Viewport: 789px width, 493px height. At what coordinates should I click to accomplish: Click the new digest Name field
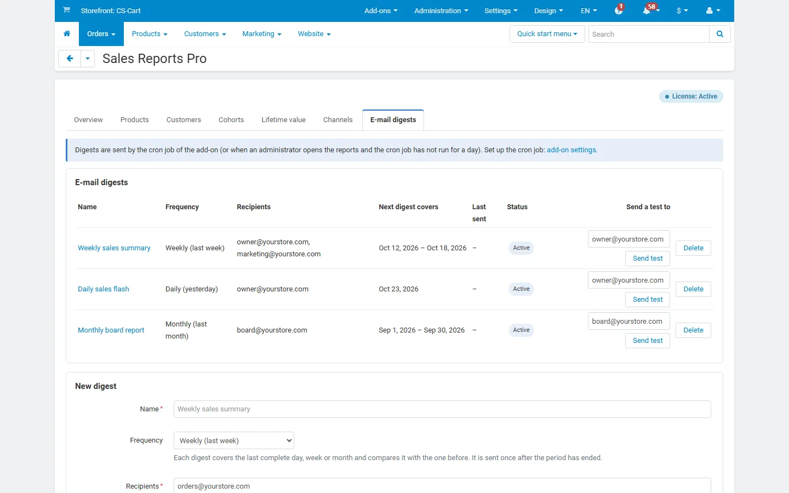pyautogui.click(x=442, y=409)
